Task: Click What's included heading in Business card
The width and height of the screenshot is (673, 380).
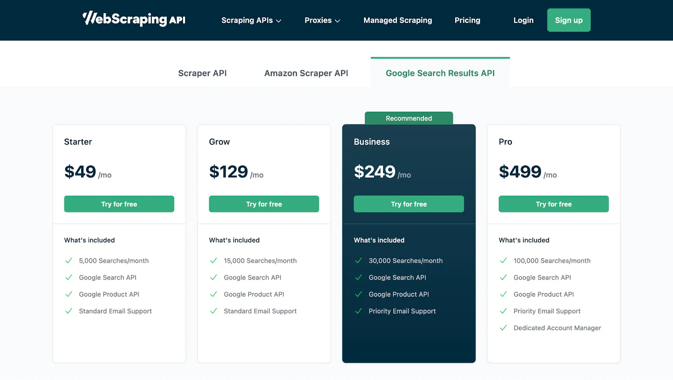Action: (379, 240)
